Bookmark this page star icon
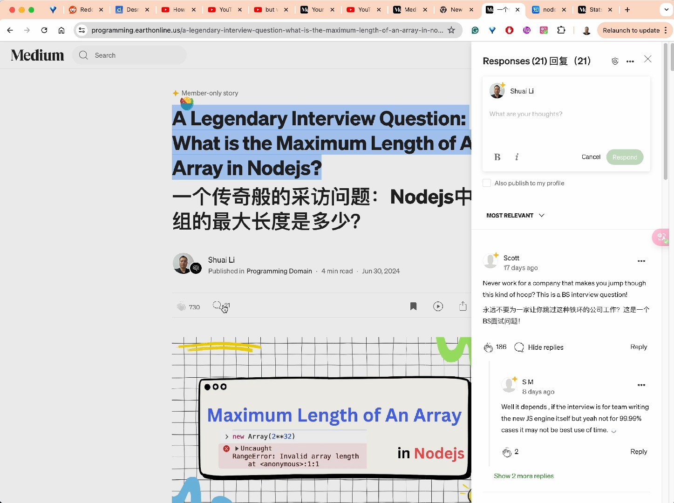674x503 pixels. click(x=451, y=30)
